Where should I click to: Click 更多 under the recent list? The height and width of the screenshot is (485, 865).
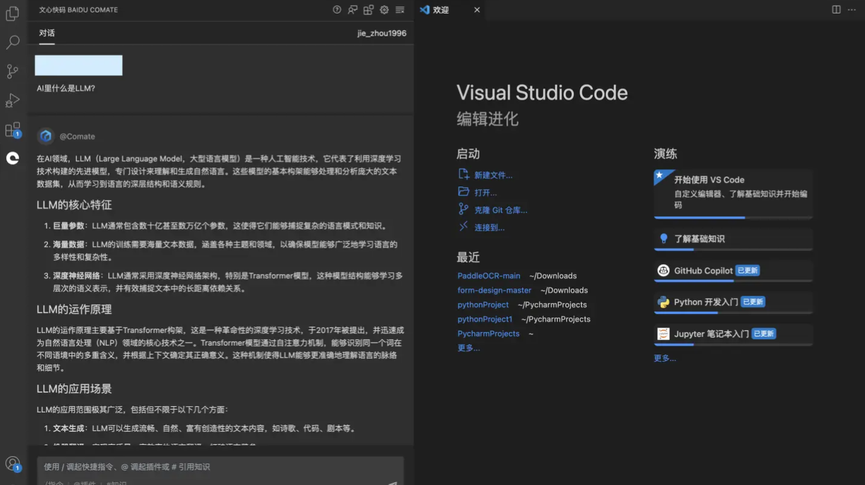pyautogui.click(x=469, y=348)
